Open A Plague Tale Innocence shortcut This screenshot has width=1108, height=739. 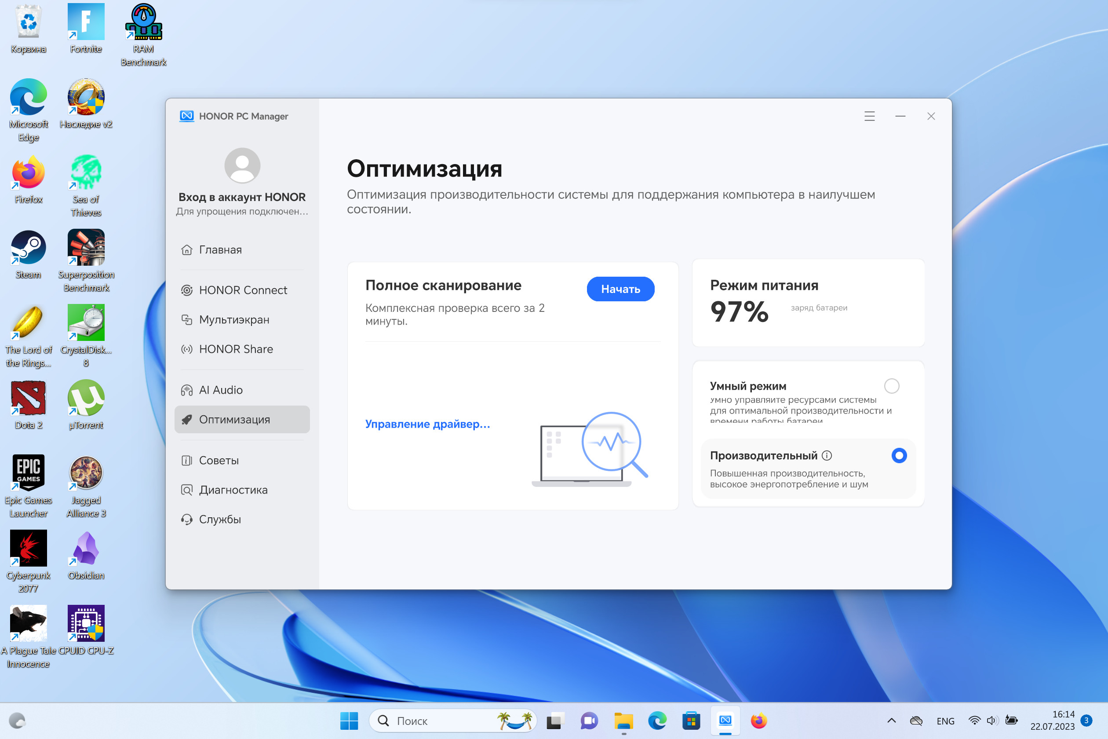click(x=28, y=637)
